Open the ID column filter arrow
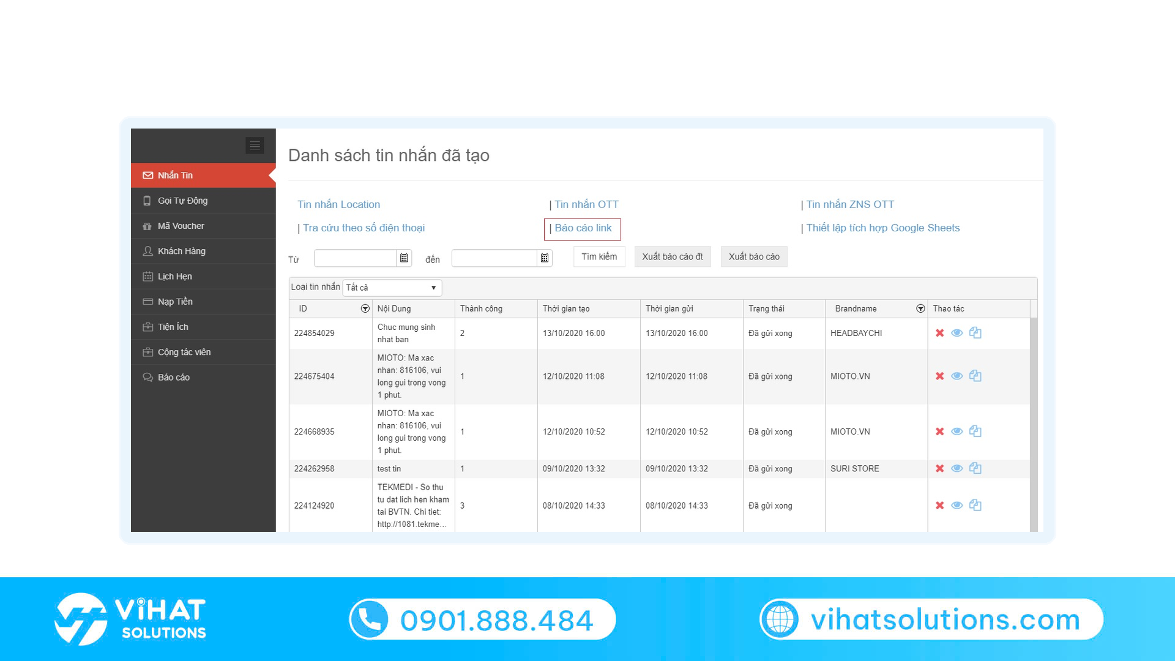The height and width of the screenshot is (661, 1175). [365, 308]
